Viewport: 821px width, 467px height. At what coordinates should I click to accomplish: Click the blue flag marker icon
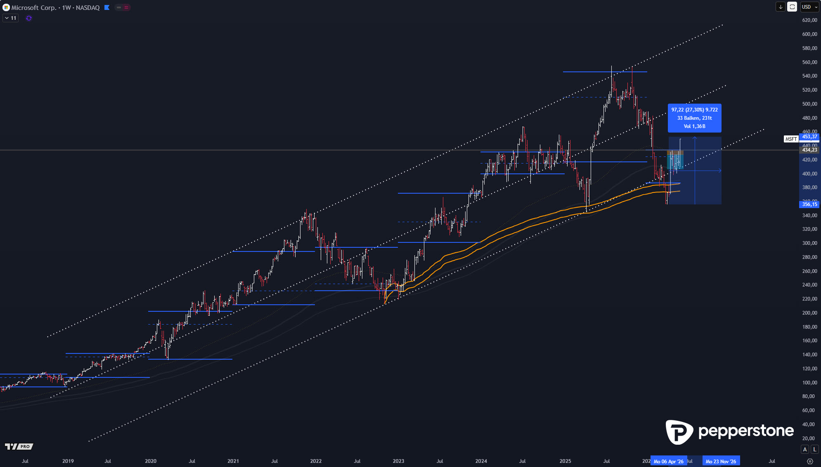point(107,7)
